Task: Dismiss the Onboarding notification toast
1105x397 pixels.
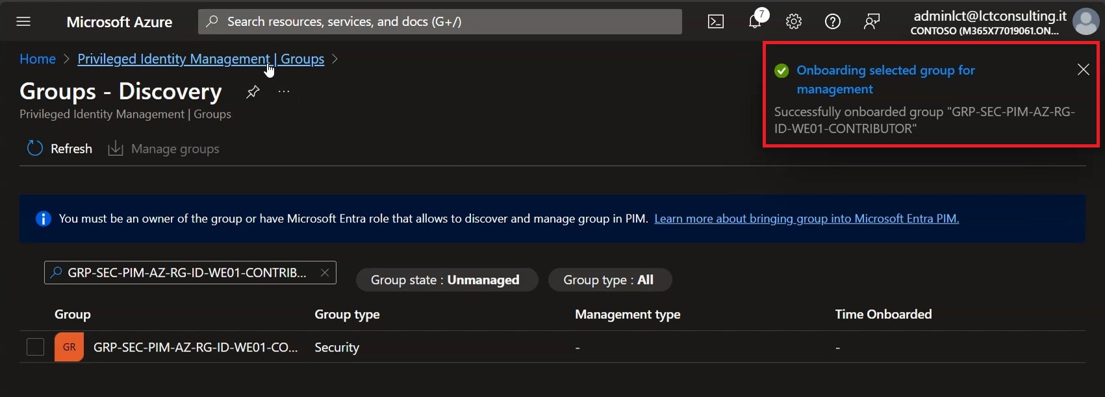Action: pyautogui.click(x=1083, y=70)
